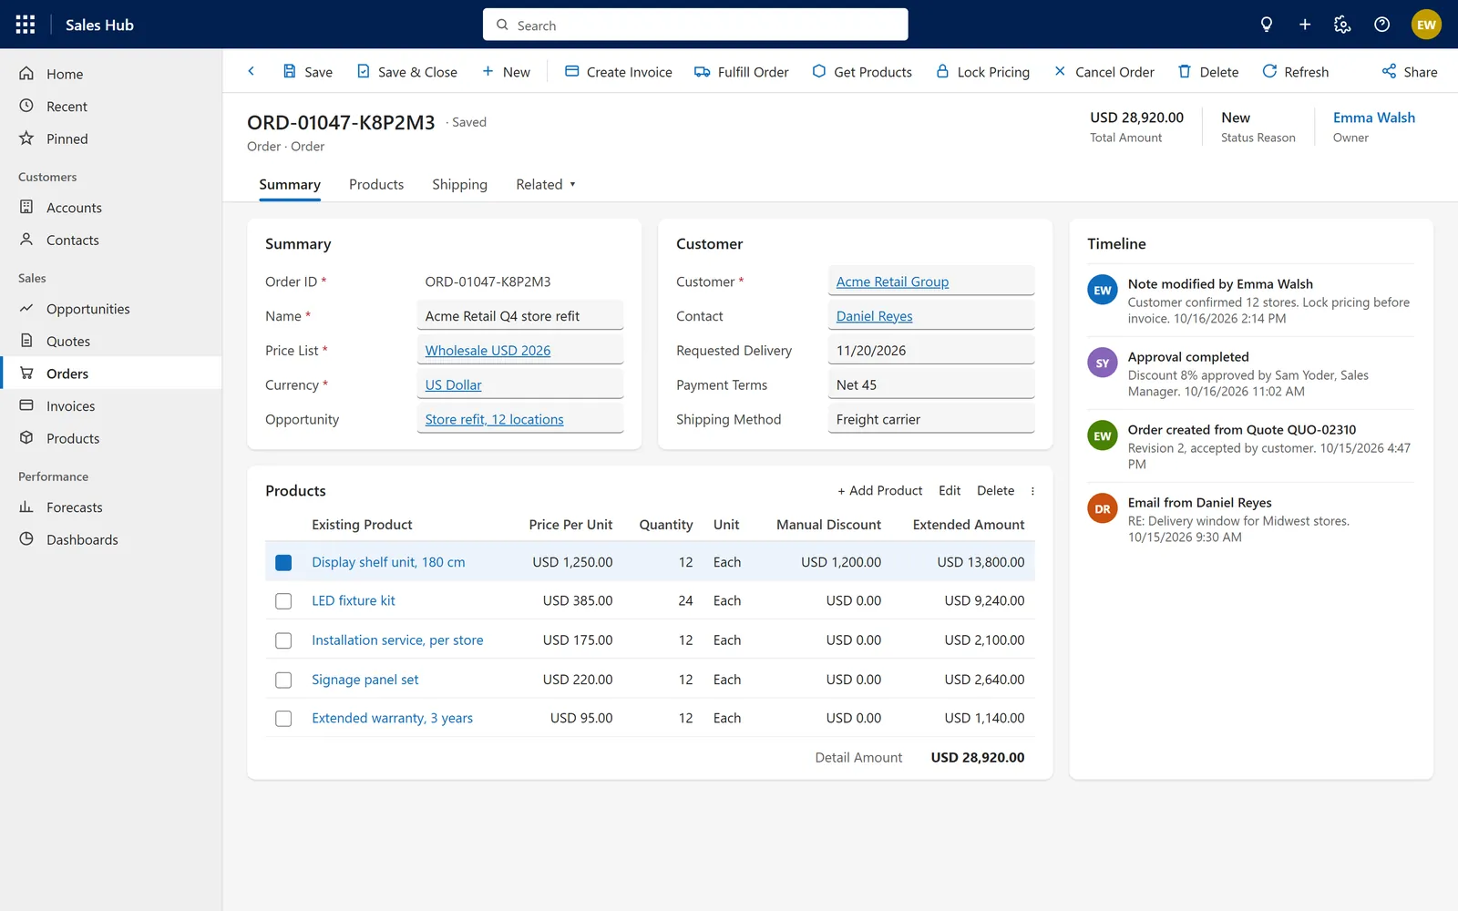The height and width of the screenshot is (911, 1458).
Task: Switch to the Shipping tab
Action: [459, 184]
